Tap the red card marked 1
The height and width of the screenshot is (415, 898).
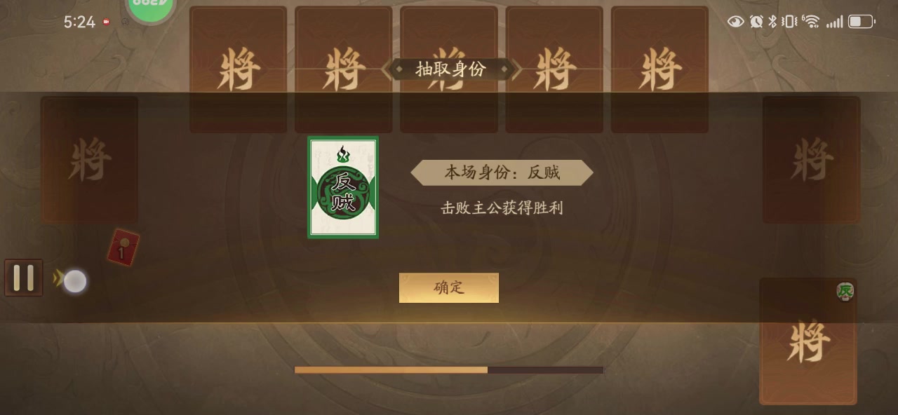click(x=123, y=247)
